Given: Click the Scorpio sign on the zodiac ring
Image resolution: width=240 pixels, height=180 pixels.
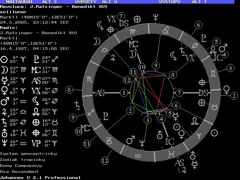Looking at the screenshot, I should (89, 79).
